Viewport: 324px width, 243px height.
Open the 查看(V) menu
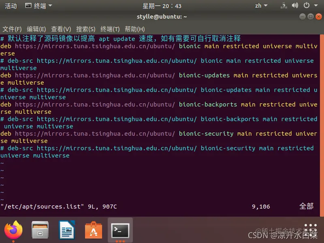click(61, 29)
